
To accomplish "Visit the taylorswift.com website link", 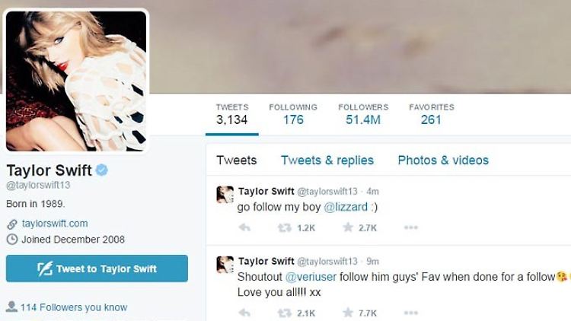I will click(55, 224).
